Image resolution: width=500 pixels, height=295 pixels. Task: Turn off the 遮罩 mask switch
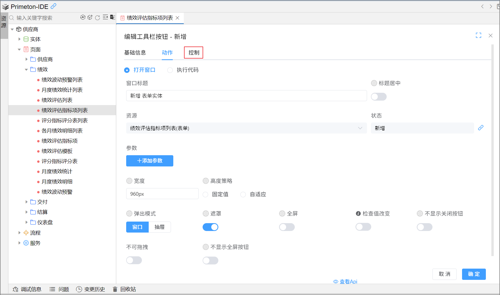210,227
